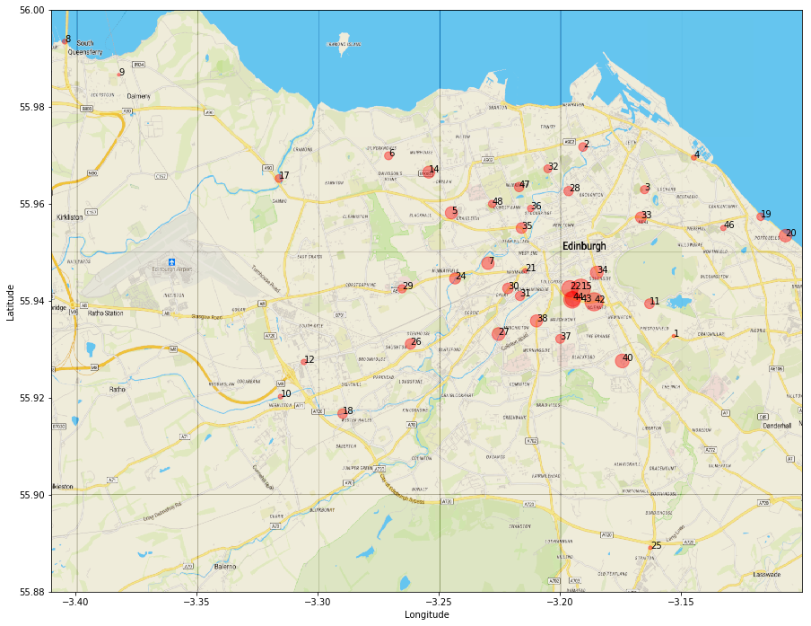Click the Longitude axis label

(x=426, y=615)
